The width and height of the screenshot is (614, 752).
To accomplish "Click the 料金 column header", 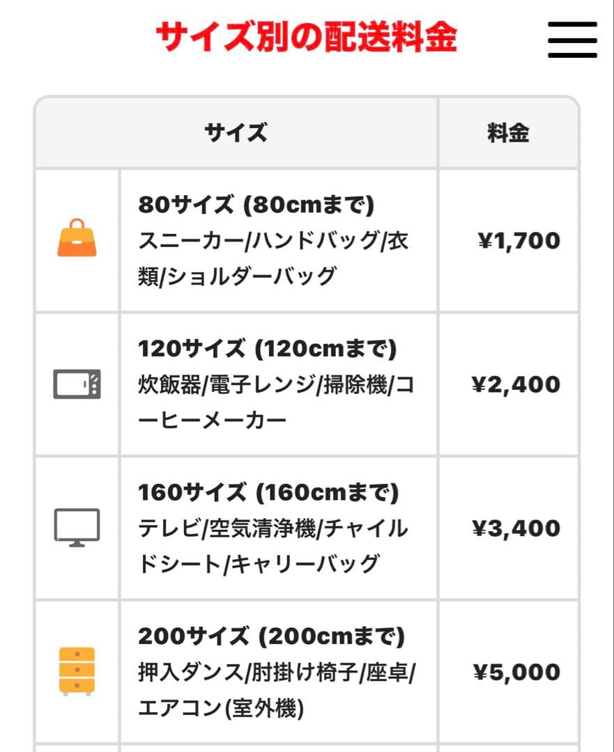I will click(x=508, y=132).
